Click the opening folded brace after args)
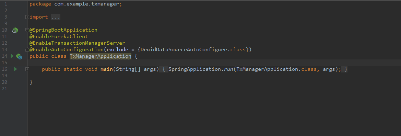The image size is (401, 136). pos(164,69)
